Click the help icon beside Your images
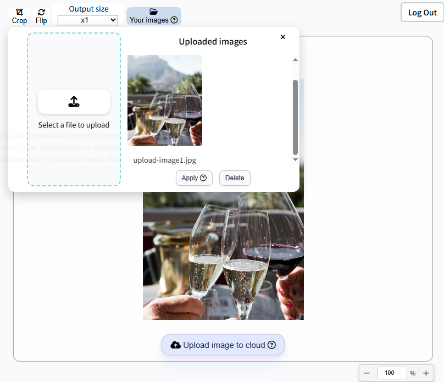 (174, 20)
